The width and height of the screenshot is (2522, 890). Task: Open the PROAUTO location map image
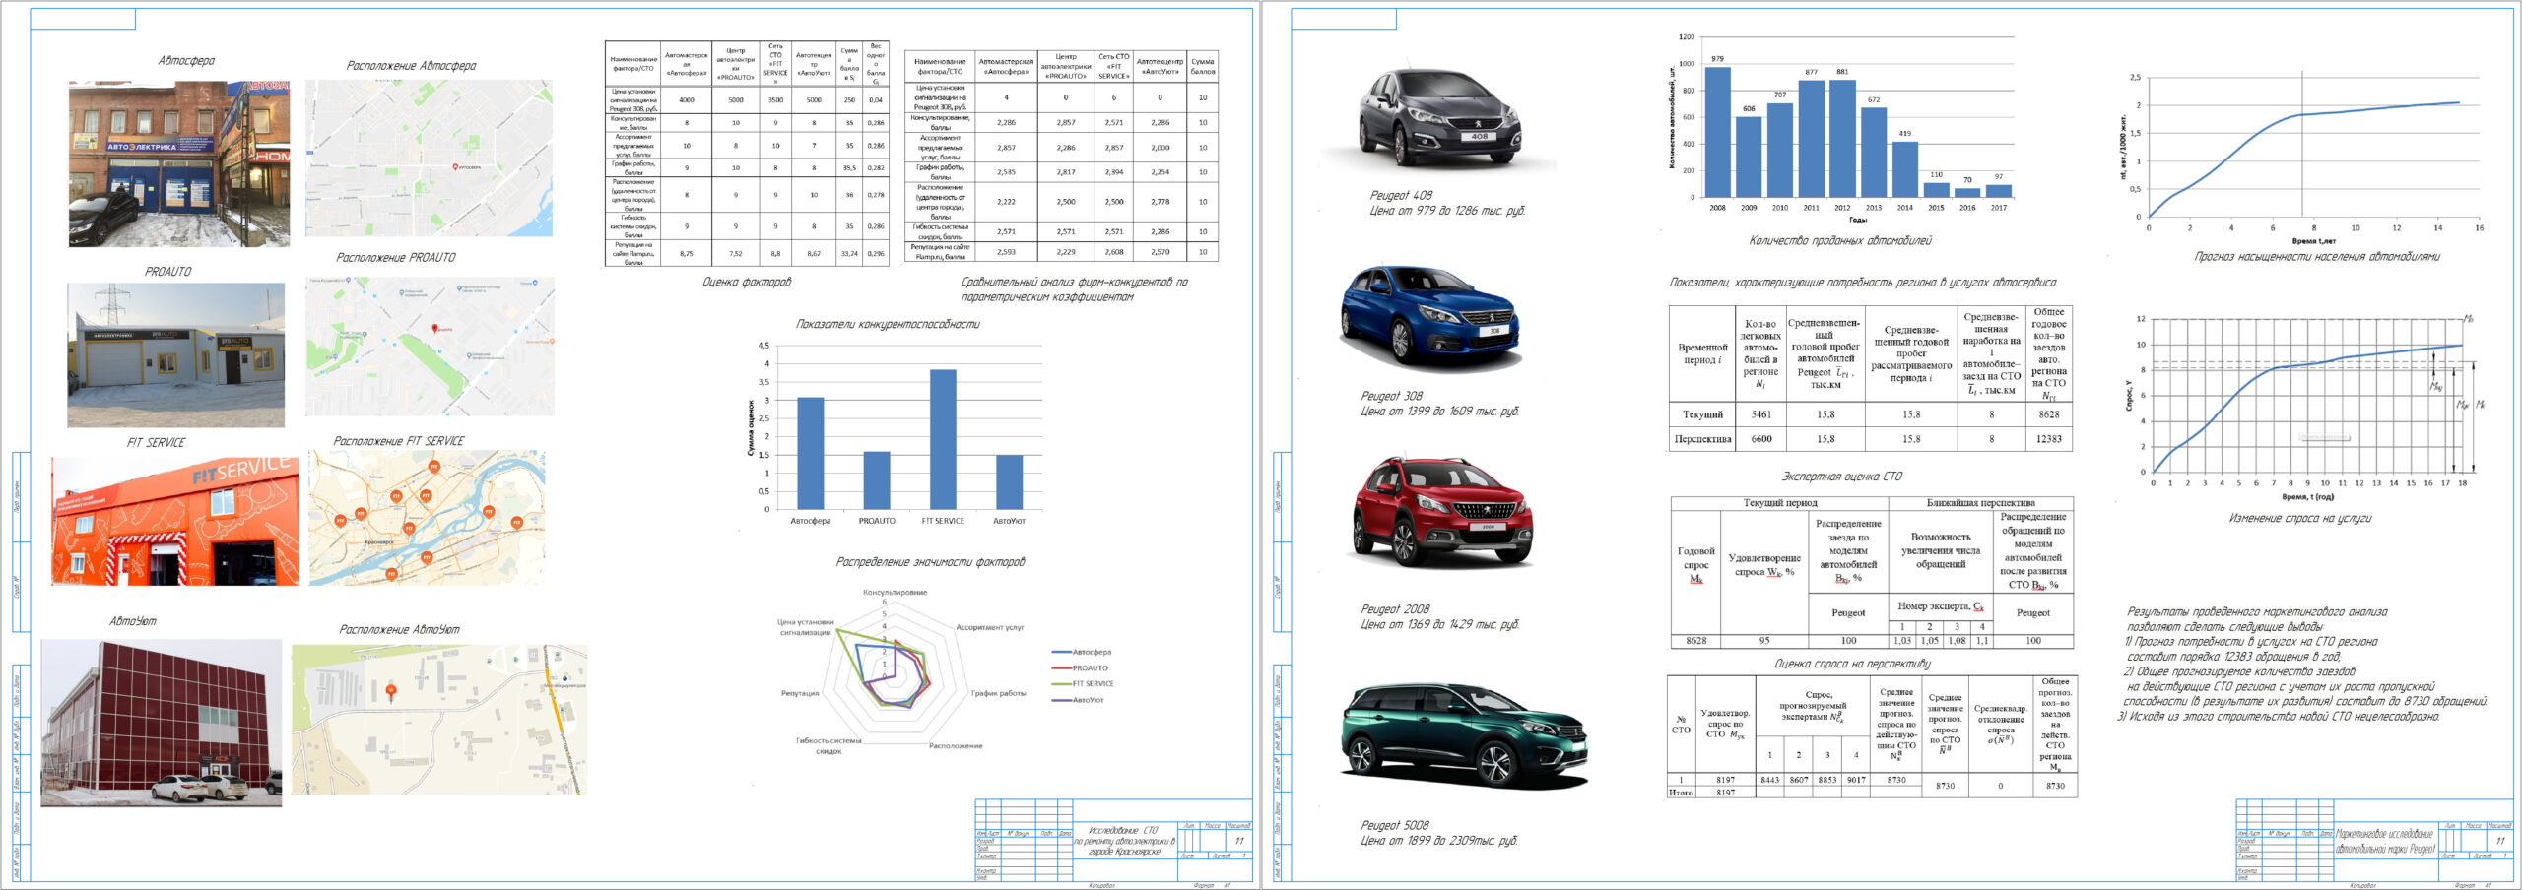click(x=430, y=347)
